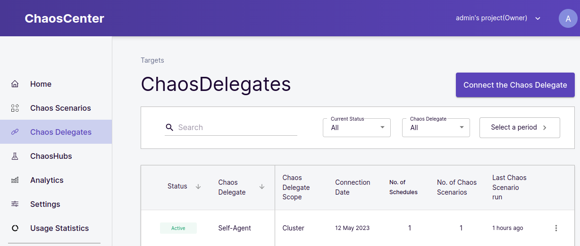The height and width of the screenshot is (246, 580).
Task: Open the Analytics menu item
Action: pos(47,180)
